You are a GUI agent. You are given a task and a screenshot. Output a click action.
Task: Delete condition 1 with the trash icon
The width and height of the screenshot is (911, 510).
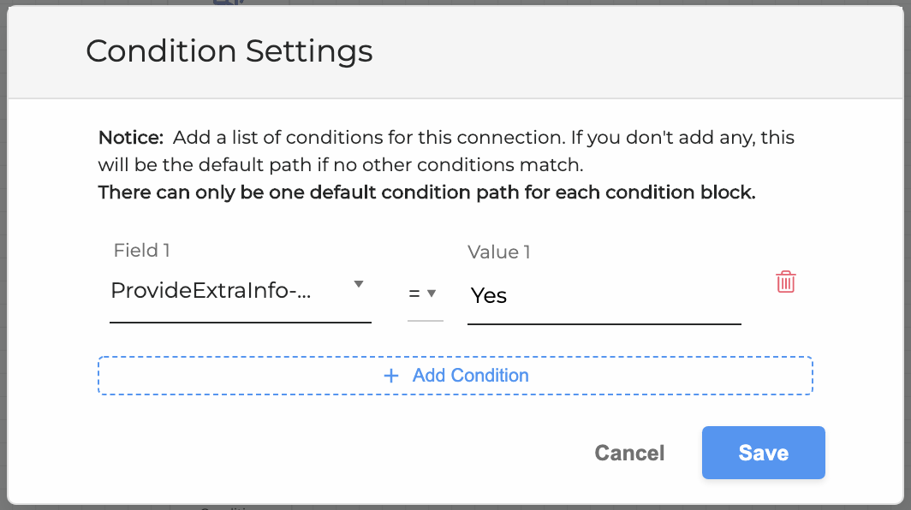coord(786,282)
